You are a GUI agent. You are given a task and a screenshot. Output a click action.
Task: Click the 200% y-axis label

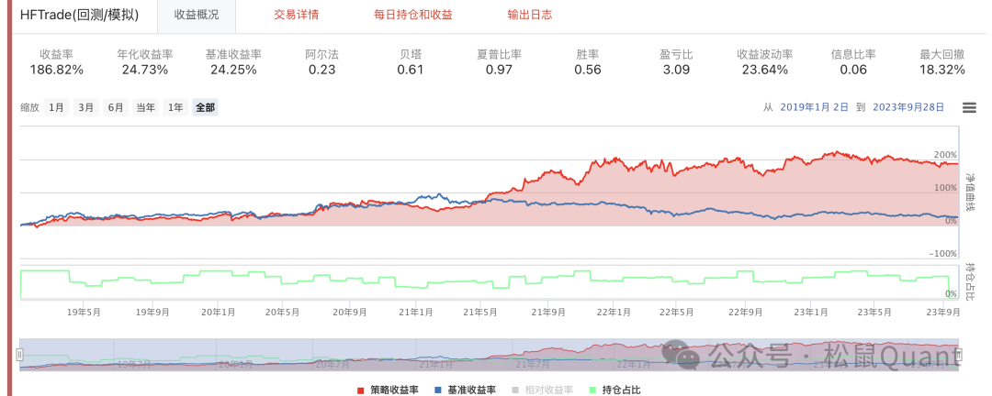[x=946, y=155]
